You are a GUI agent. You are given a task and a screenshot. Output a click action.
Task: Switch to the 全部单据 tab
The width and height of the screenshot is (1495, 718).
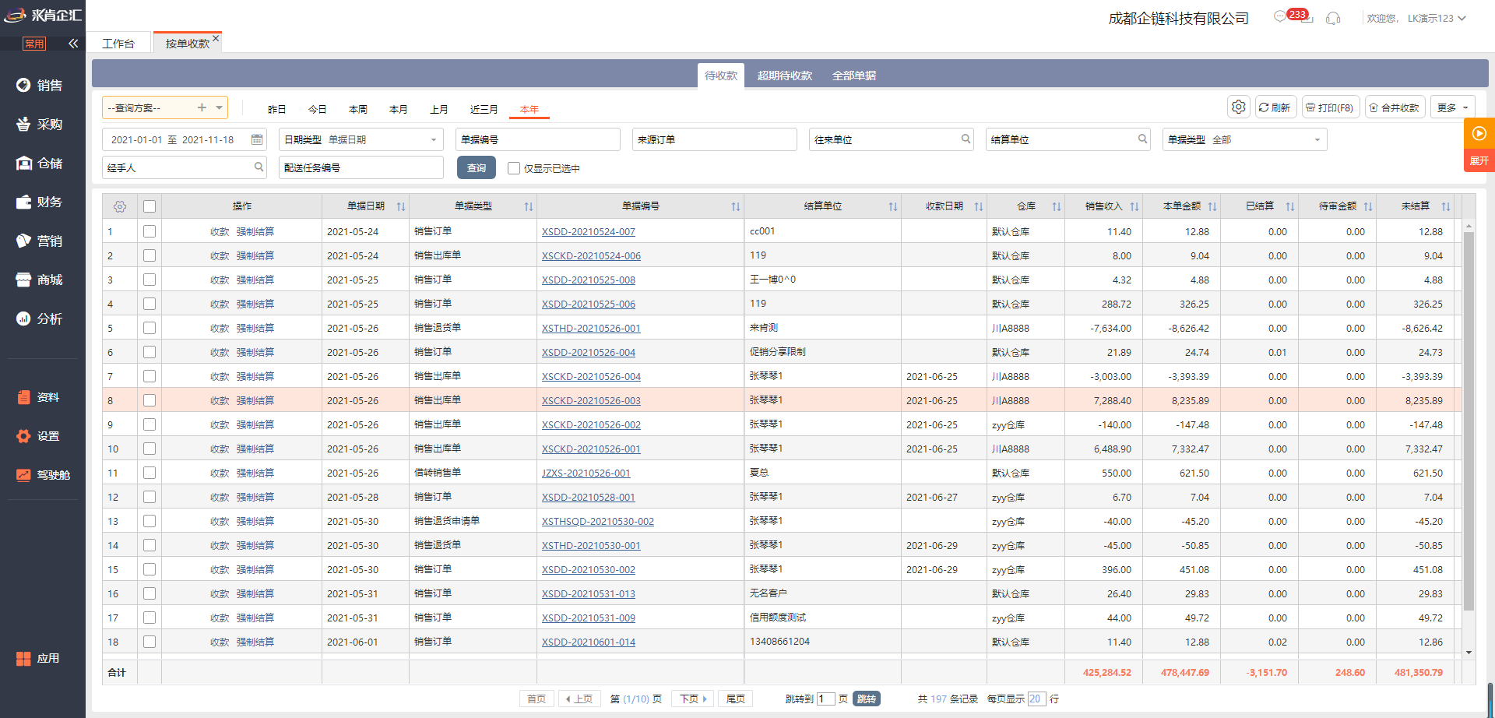853,76
